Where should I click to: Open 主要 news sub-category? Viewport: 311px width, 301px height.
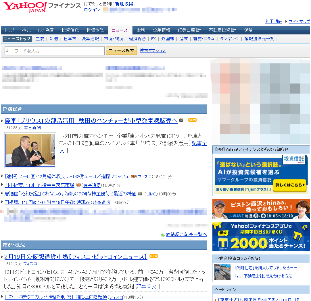40,39
